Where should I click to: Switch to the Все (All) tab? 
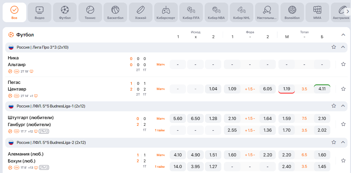[x=14, y=13]
